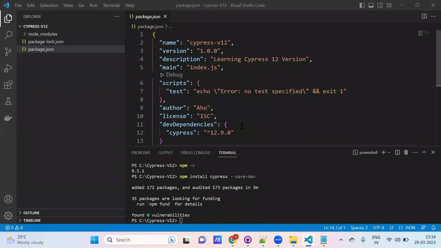Show hidden system tray icons chevron

[x=341, y=240]
